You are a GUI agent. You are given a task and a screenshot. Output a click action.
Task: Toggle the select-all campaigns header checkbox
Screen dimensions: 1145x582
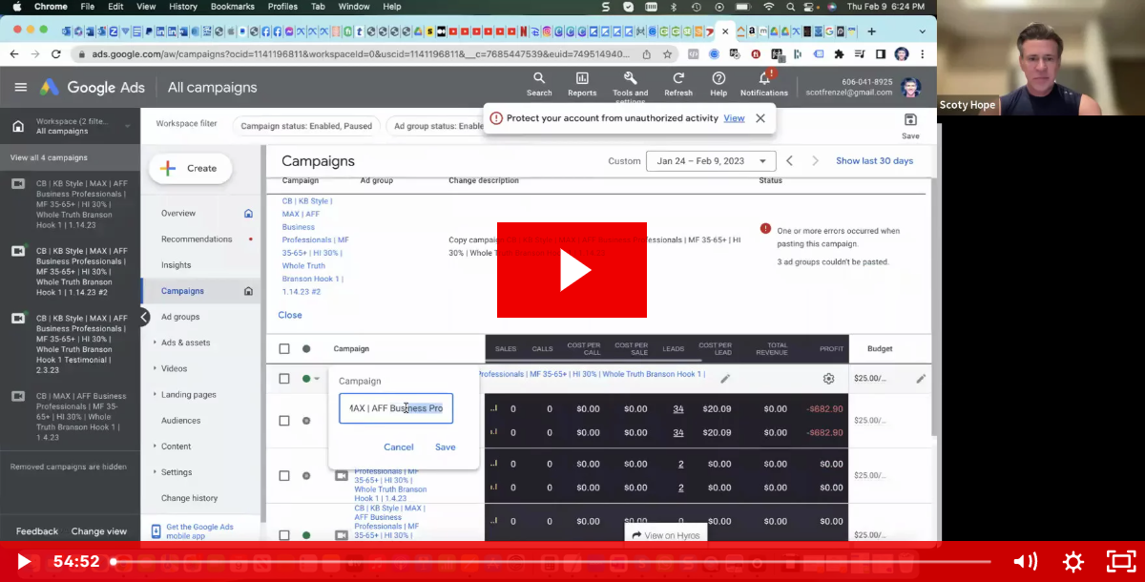[x=284, y=349]
